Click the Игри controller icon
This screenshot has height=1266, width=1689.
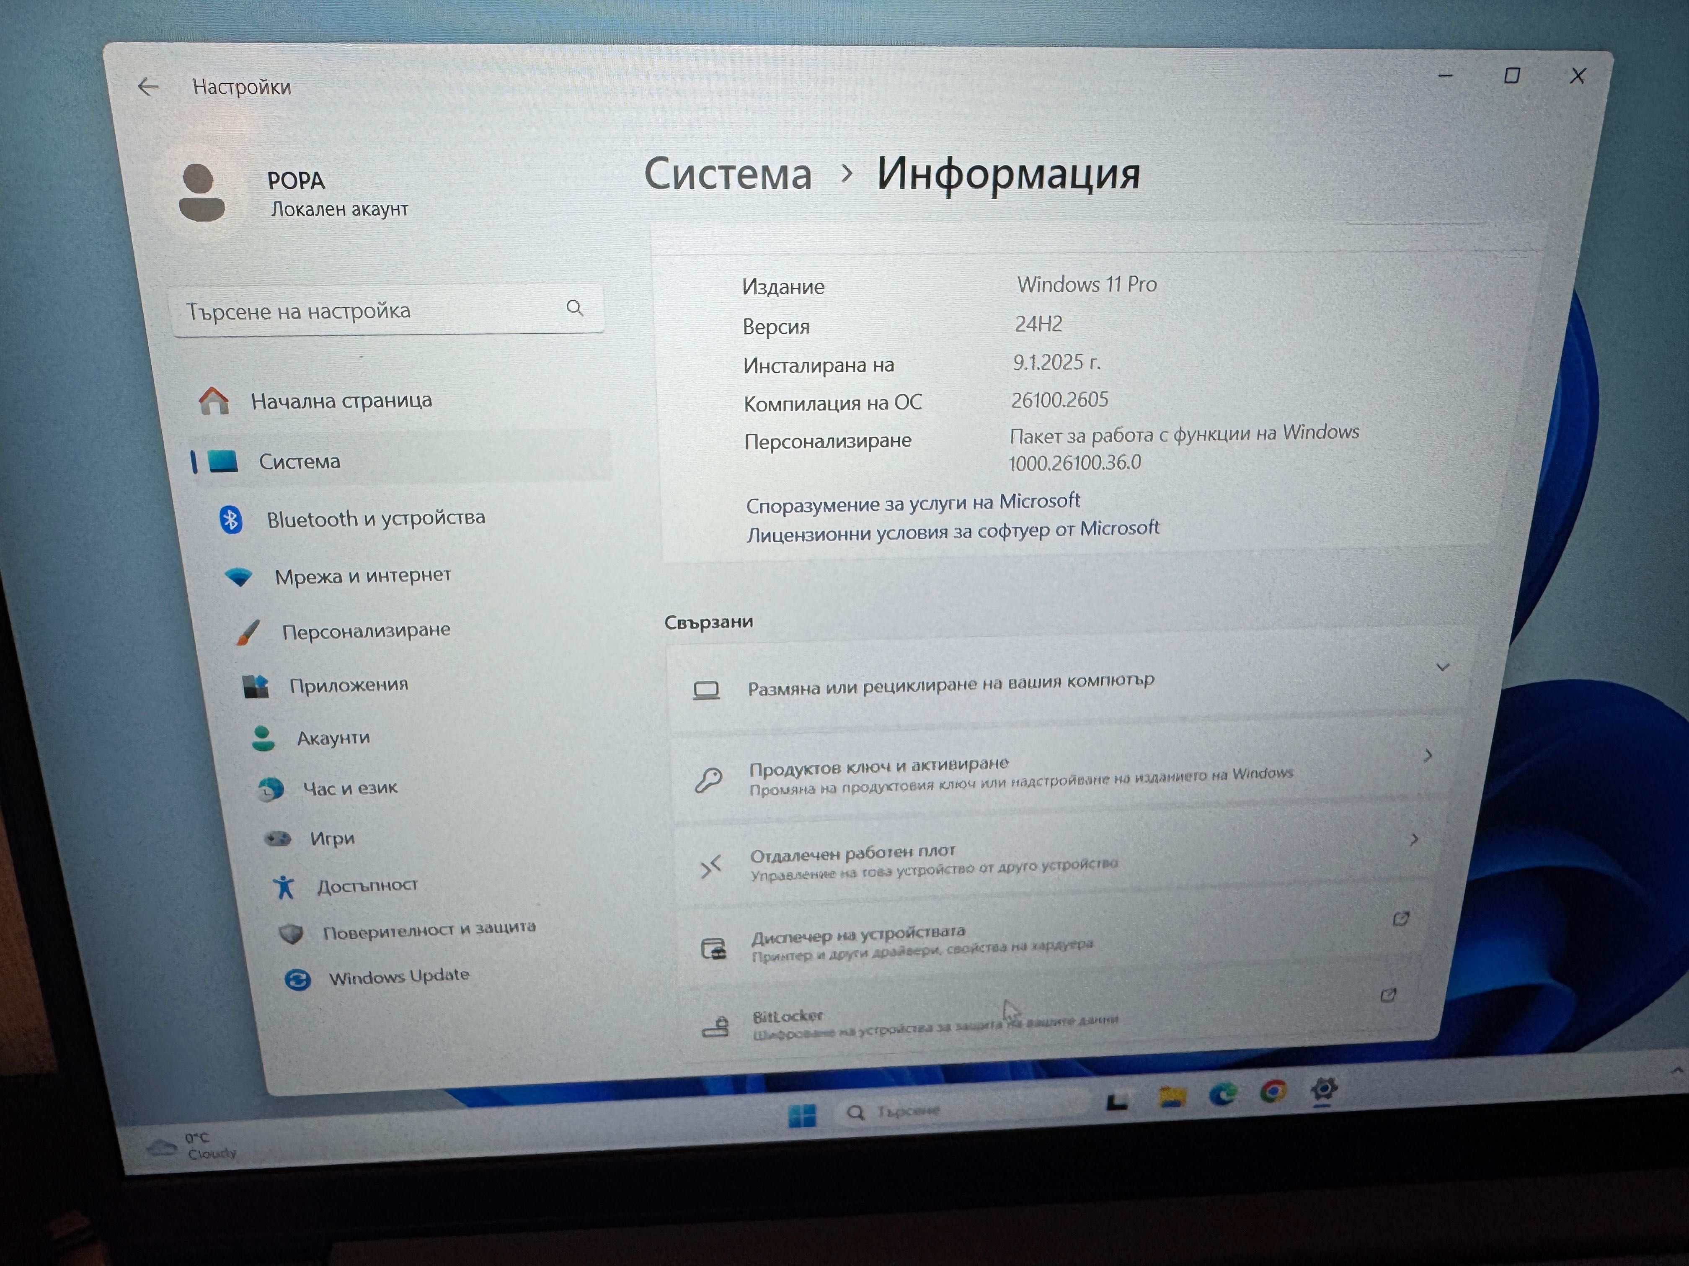[278, 839]
